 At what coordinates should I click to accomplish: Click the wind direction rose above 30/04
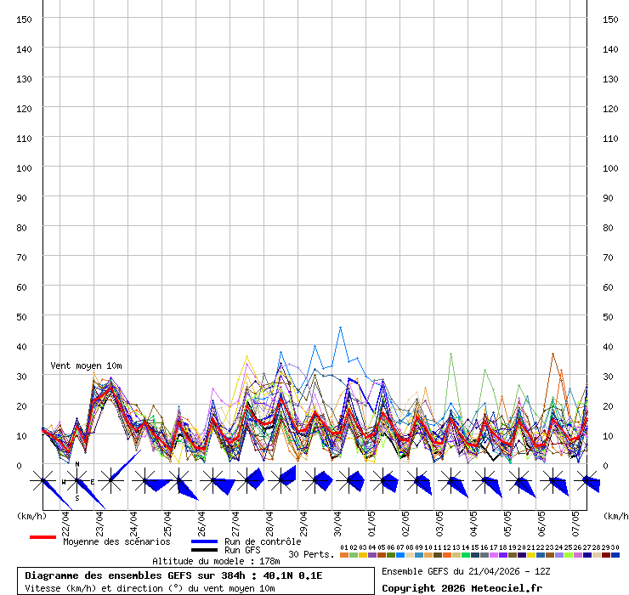[x=348, y=481]
